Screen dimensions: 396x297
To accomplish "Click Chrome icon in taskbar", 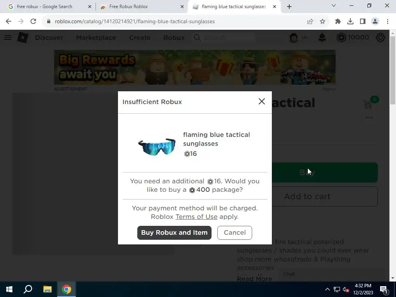I will 67,289.
